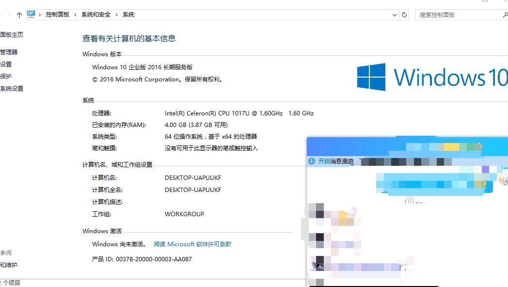Click the 系统类型: label
The height and width of the screenshot is (287, 508).
(x=104, y=137)
